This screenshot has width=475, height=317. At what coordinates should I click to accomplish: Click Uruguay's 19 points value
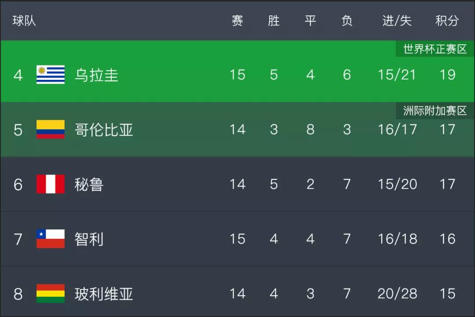point(447,75)
